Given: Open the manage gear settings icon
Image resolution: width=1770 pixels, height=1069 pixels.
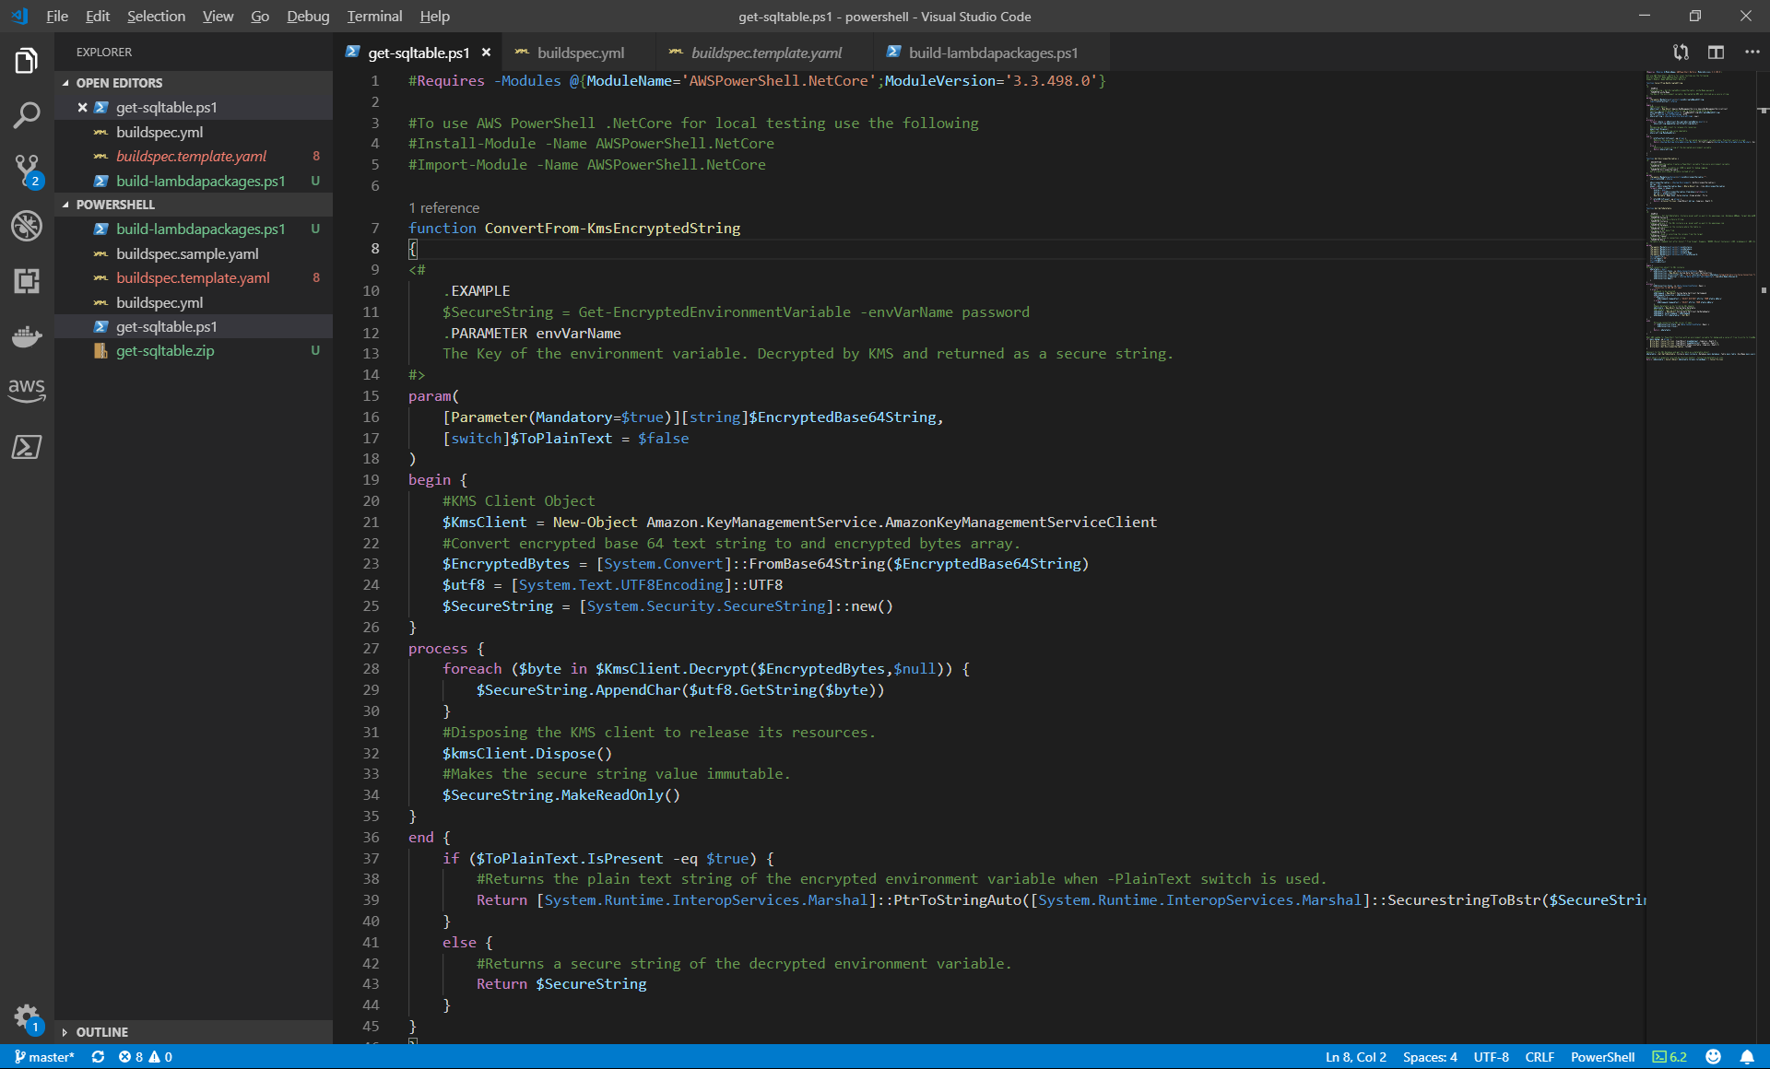Looking at the screenshot, I should pos(27,1016).
